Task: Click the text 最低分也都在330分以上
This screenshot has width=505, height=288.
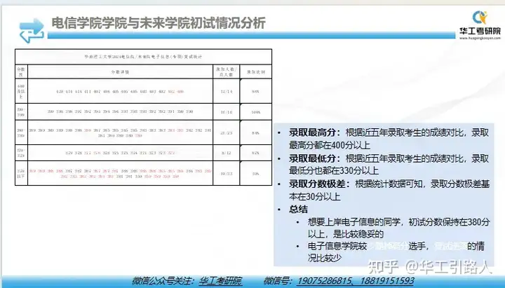Action: pyautogui.click(x=334, y=170)
